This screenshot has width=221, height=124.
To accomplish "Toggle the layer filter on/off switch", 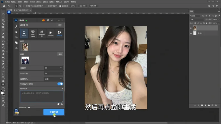I will (x=219, y=16).
